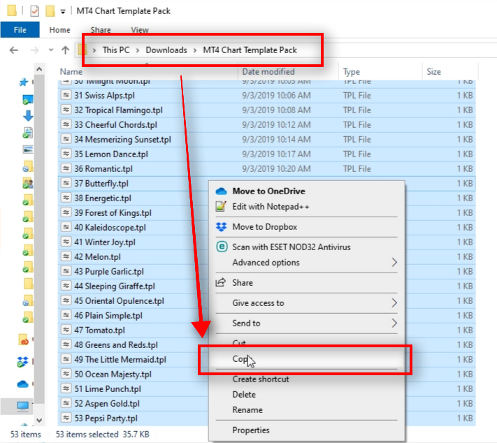Click the icon of 44 Sleeping Giraffe.tpl

point(66,286)
